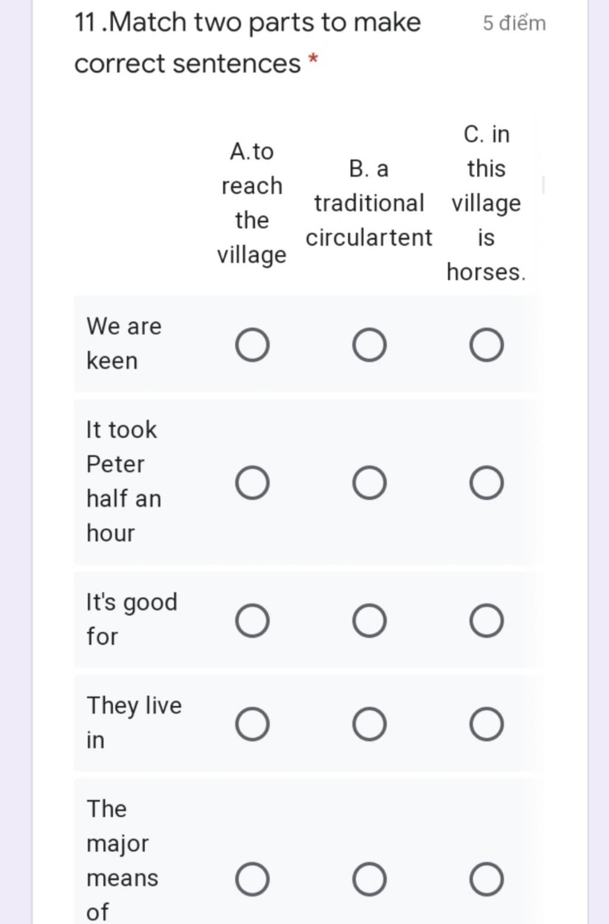Screen dimensions: 609x924
Task: Mark option B for 'It's good for'
Action: click(369, 620)
